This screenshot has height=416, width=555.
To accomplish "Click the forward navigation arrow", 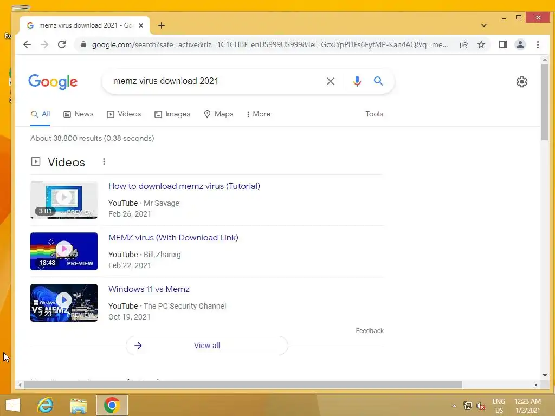I will click(44, 44).
